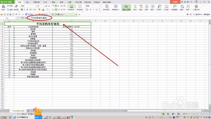Toggle bottom vertical alignment

point(59,6)
